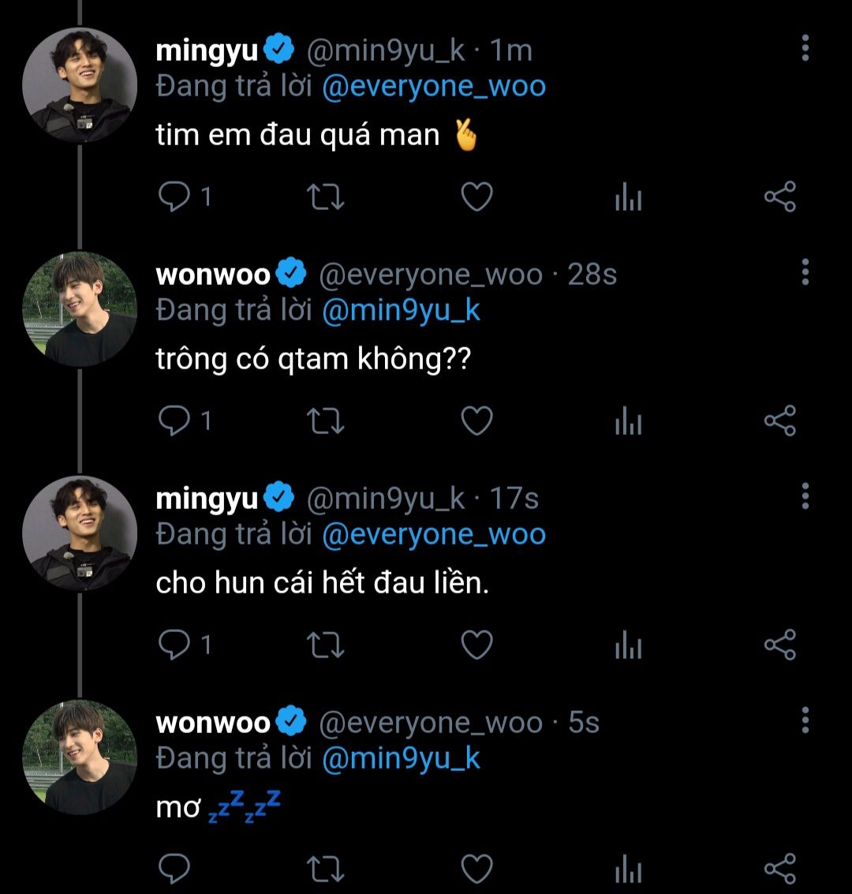Reply to the "tim em đau quá man" tweet
Viewport: 852px width, 894px height.
click(x=173, y=197)
